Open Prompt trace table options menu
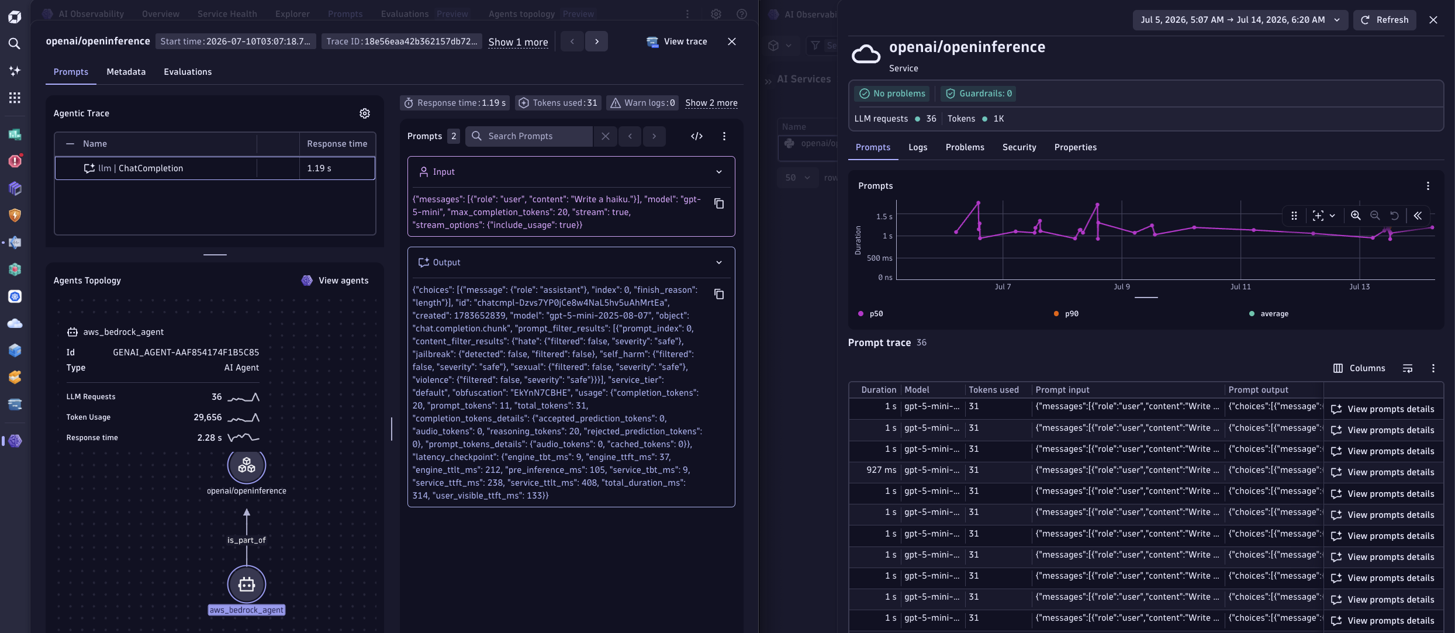 point(1433,368)
